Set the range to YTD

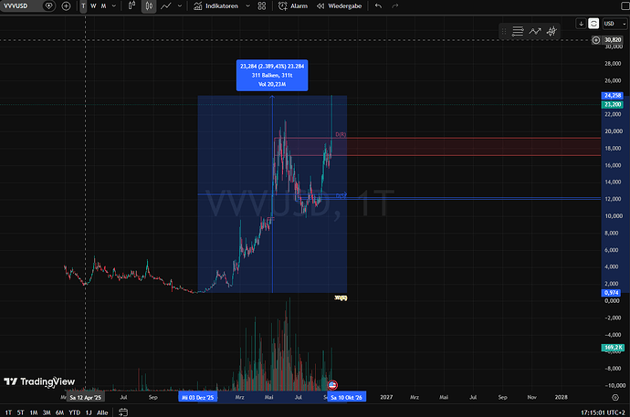[x=74, y=412]
